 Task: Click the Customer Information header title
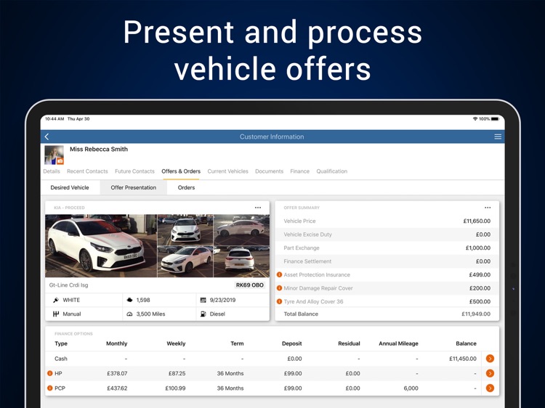(x=272, y=136)
